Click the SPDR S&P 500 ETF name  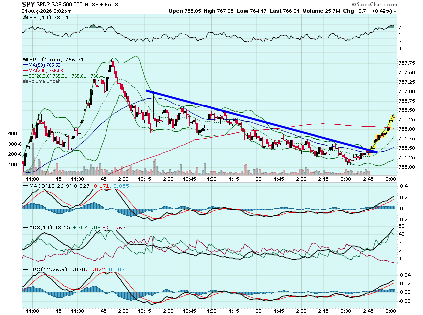59,4
